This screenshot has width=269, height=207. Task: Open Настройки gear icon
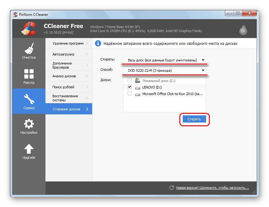click(29, 124)
